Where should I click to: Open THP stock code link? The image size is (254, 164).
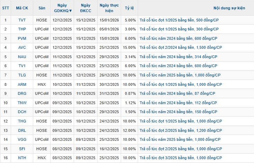coord(22,29)
